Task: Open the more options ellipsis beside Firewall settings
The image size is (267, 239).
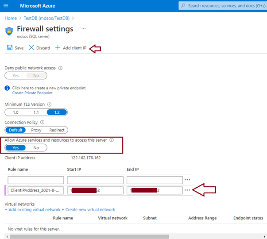Action: click(83, 29)
